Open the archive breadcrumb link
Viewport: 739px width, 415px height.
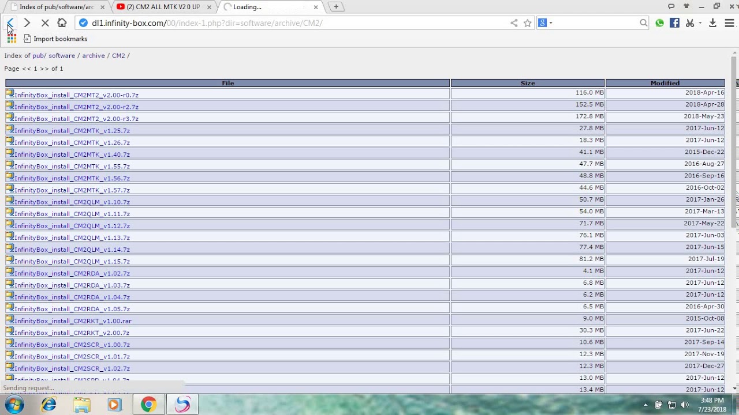point(94,56)
